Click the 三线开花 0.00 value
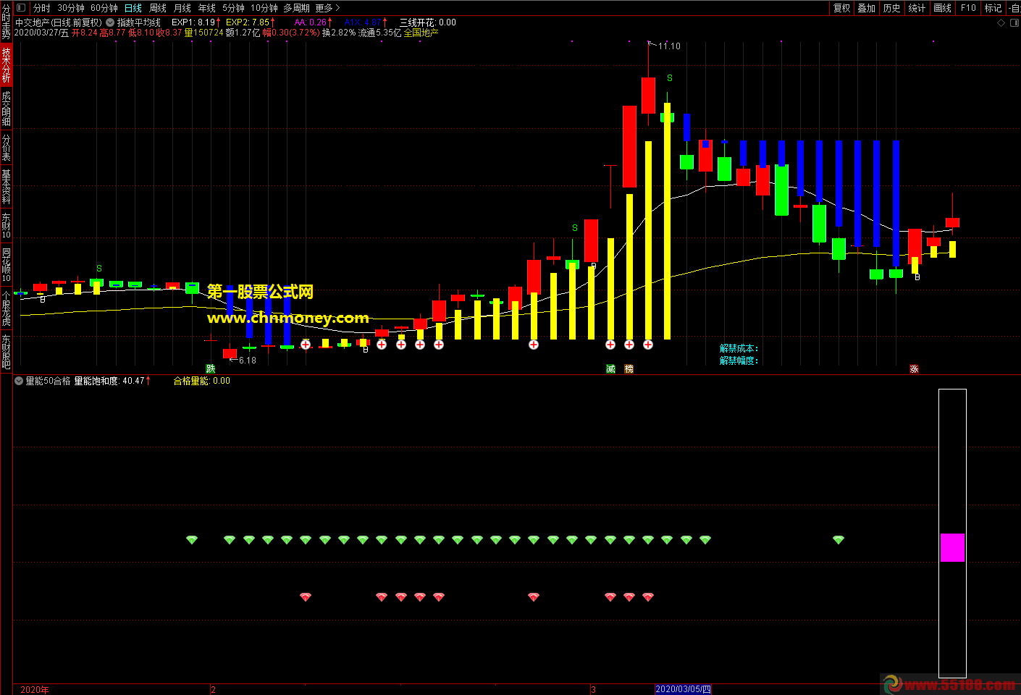Viewport: 1021px width, 695px height. [428, 22]
